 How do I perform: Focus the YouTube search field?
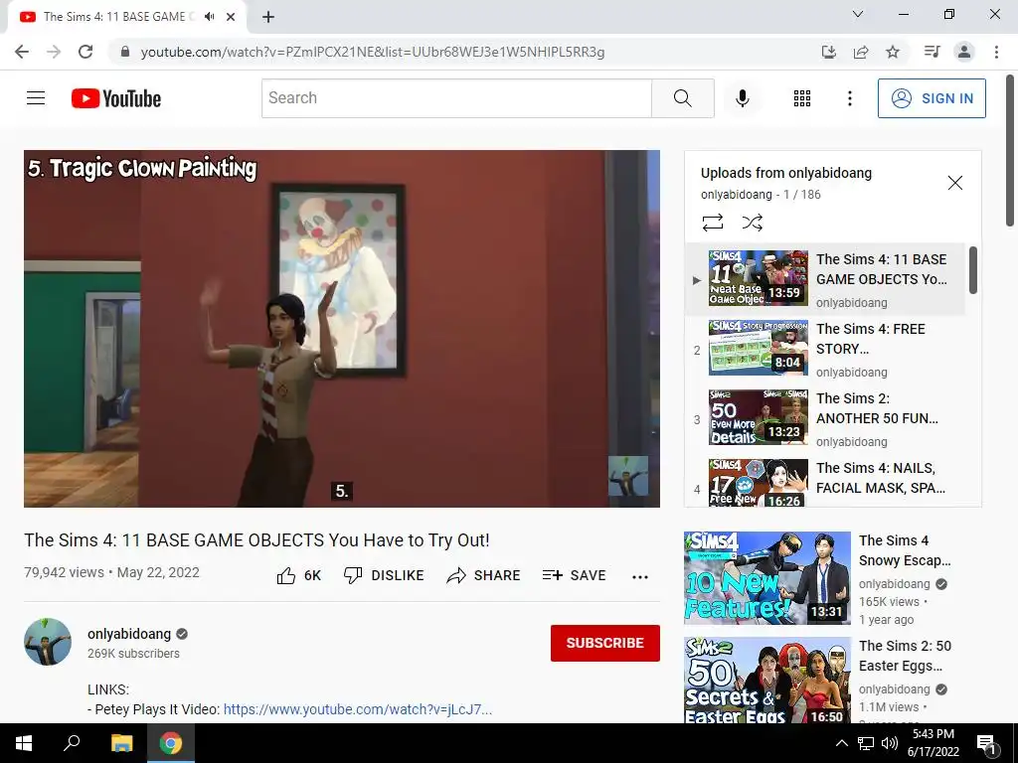pos(456,98)
